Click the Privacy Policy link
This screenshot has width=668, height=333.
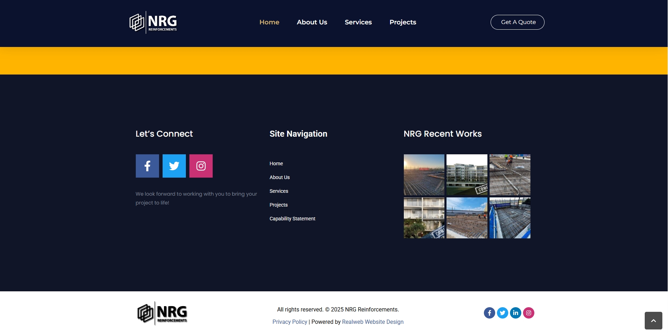[x=290, y=322]
